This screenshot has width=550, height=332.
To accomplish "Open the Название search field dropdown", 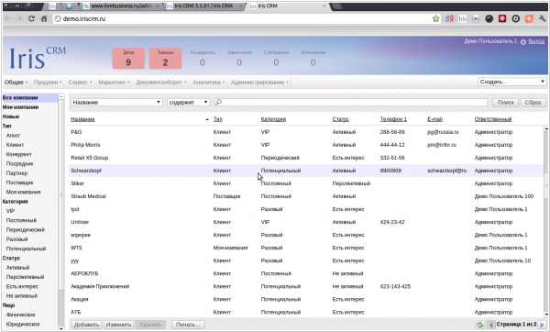I will [116, 102].
